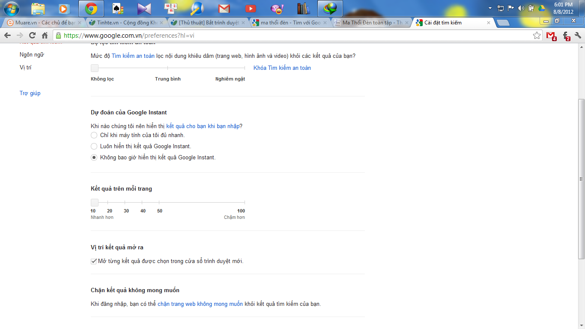The width and height of the screenshot is (585, 329).
Task: Open the Windows Start orb
Action: tap(12, 8)
